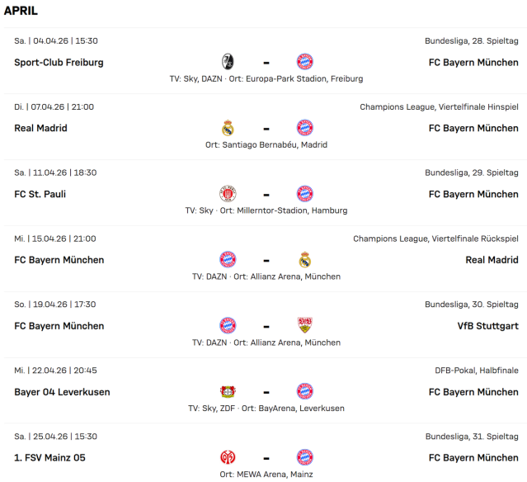The image size is (527, 482).
Task: Click the Real Madrid crest in the 07.04.26 match
Action: pos(228,128)
